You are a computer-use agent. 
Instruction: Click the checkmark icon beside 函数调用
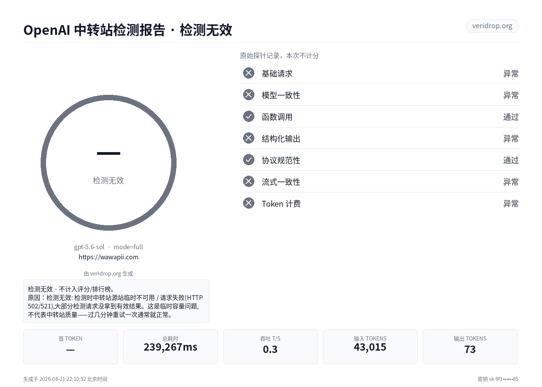point(249,116)
